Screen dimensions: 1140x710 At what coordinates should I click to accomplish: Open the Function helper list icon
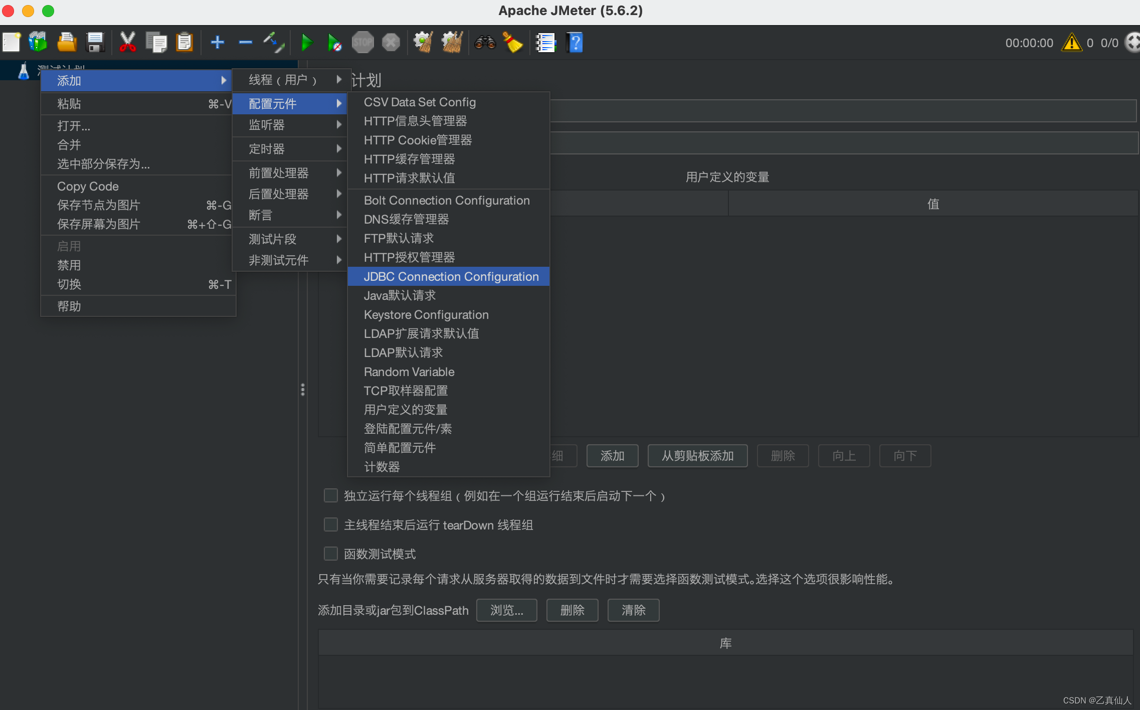click(x=545, y=43)
